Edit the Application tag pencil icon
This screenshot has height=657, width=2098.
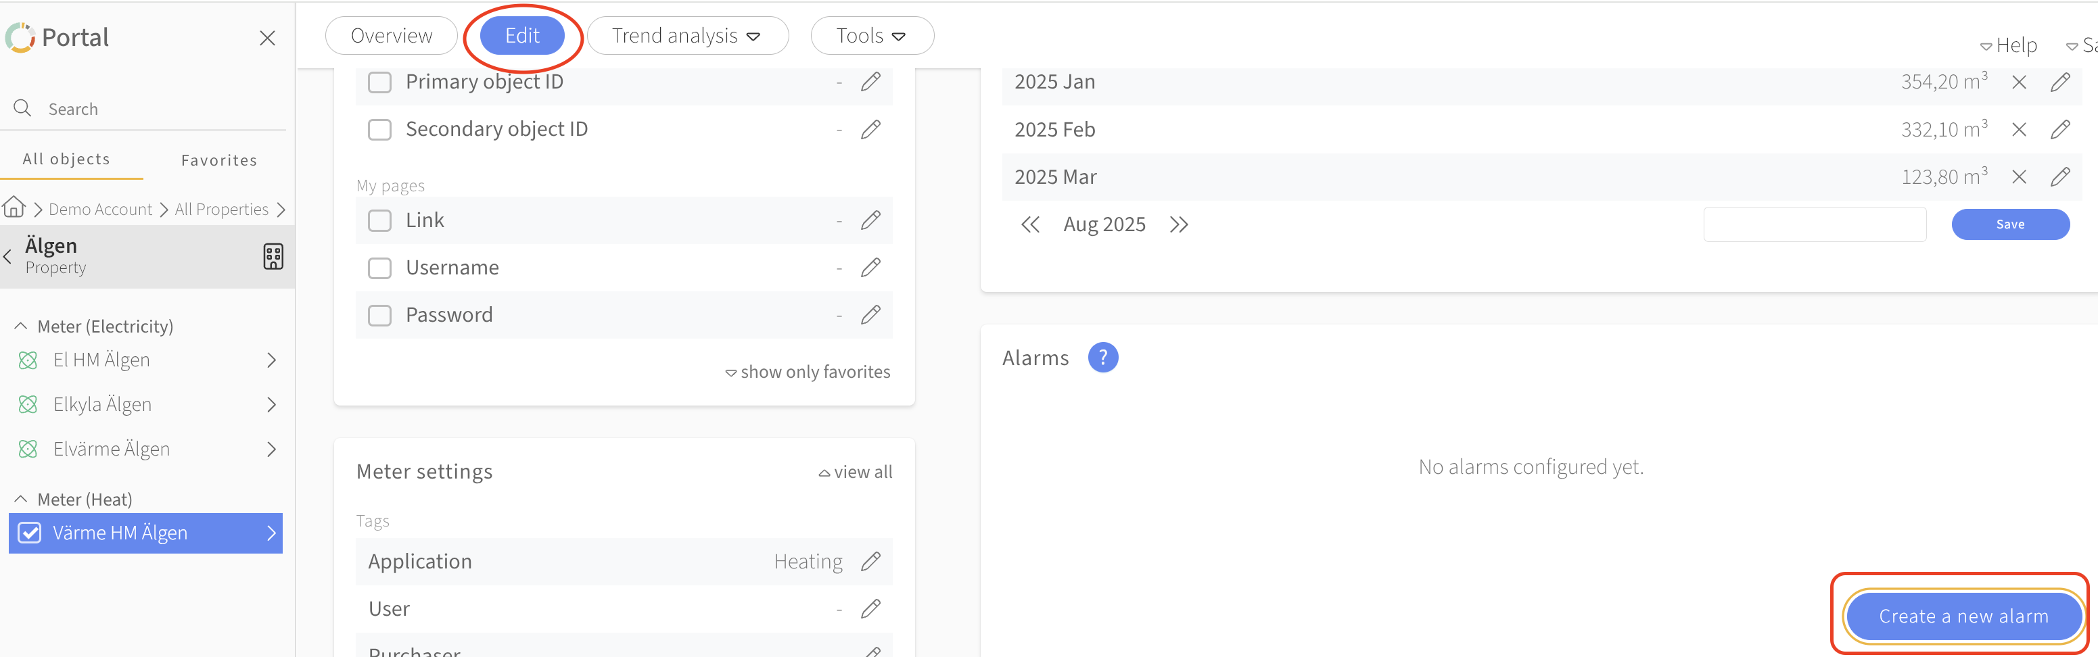pos(870,562)
